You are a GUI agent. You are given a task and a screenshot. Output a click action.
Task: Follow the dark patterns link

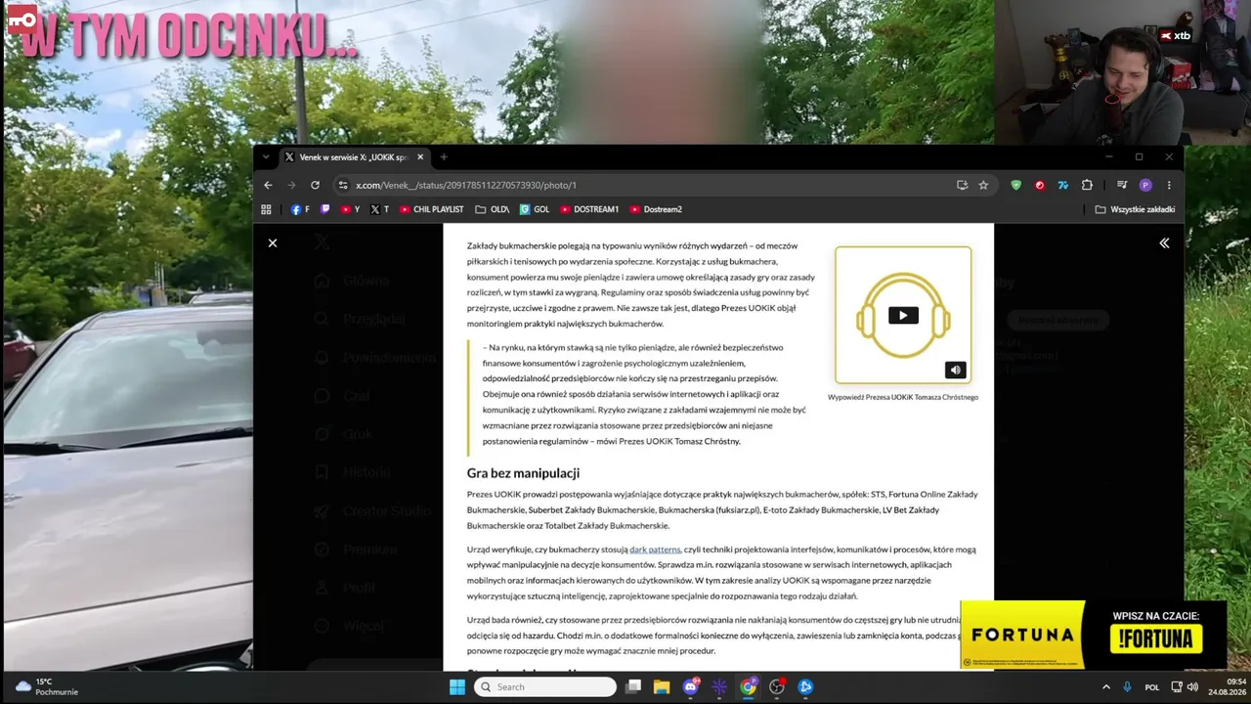655,550
